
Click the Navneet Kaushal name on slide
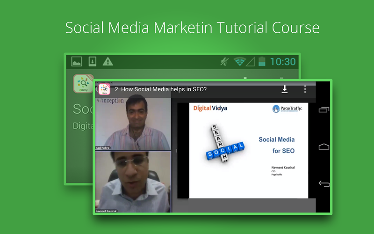pos(283,168)
